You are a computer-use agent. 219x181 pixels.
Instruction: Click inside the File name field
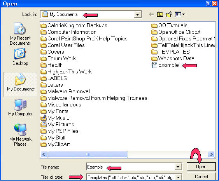tap(130, 167)
